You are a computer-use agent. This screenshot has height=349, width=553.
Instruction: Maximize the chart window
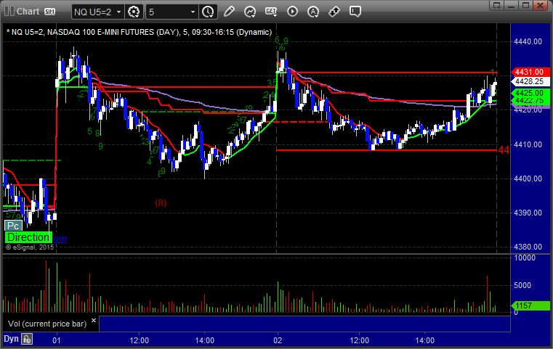(525, 5)
